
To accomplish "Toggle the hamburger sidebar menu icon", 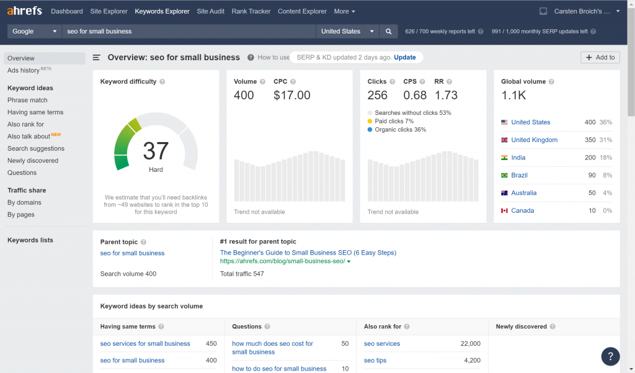I will [96, 58].
